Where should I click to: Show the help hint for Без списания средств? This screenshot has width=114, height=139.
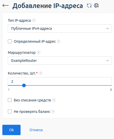(54, 100)
